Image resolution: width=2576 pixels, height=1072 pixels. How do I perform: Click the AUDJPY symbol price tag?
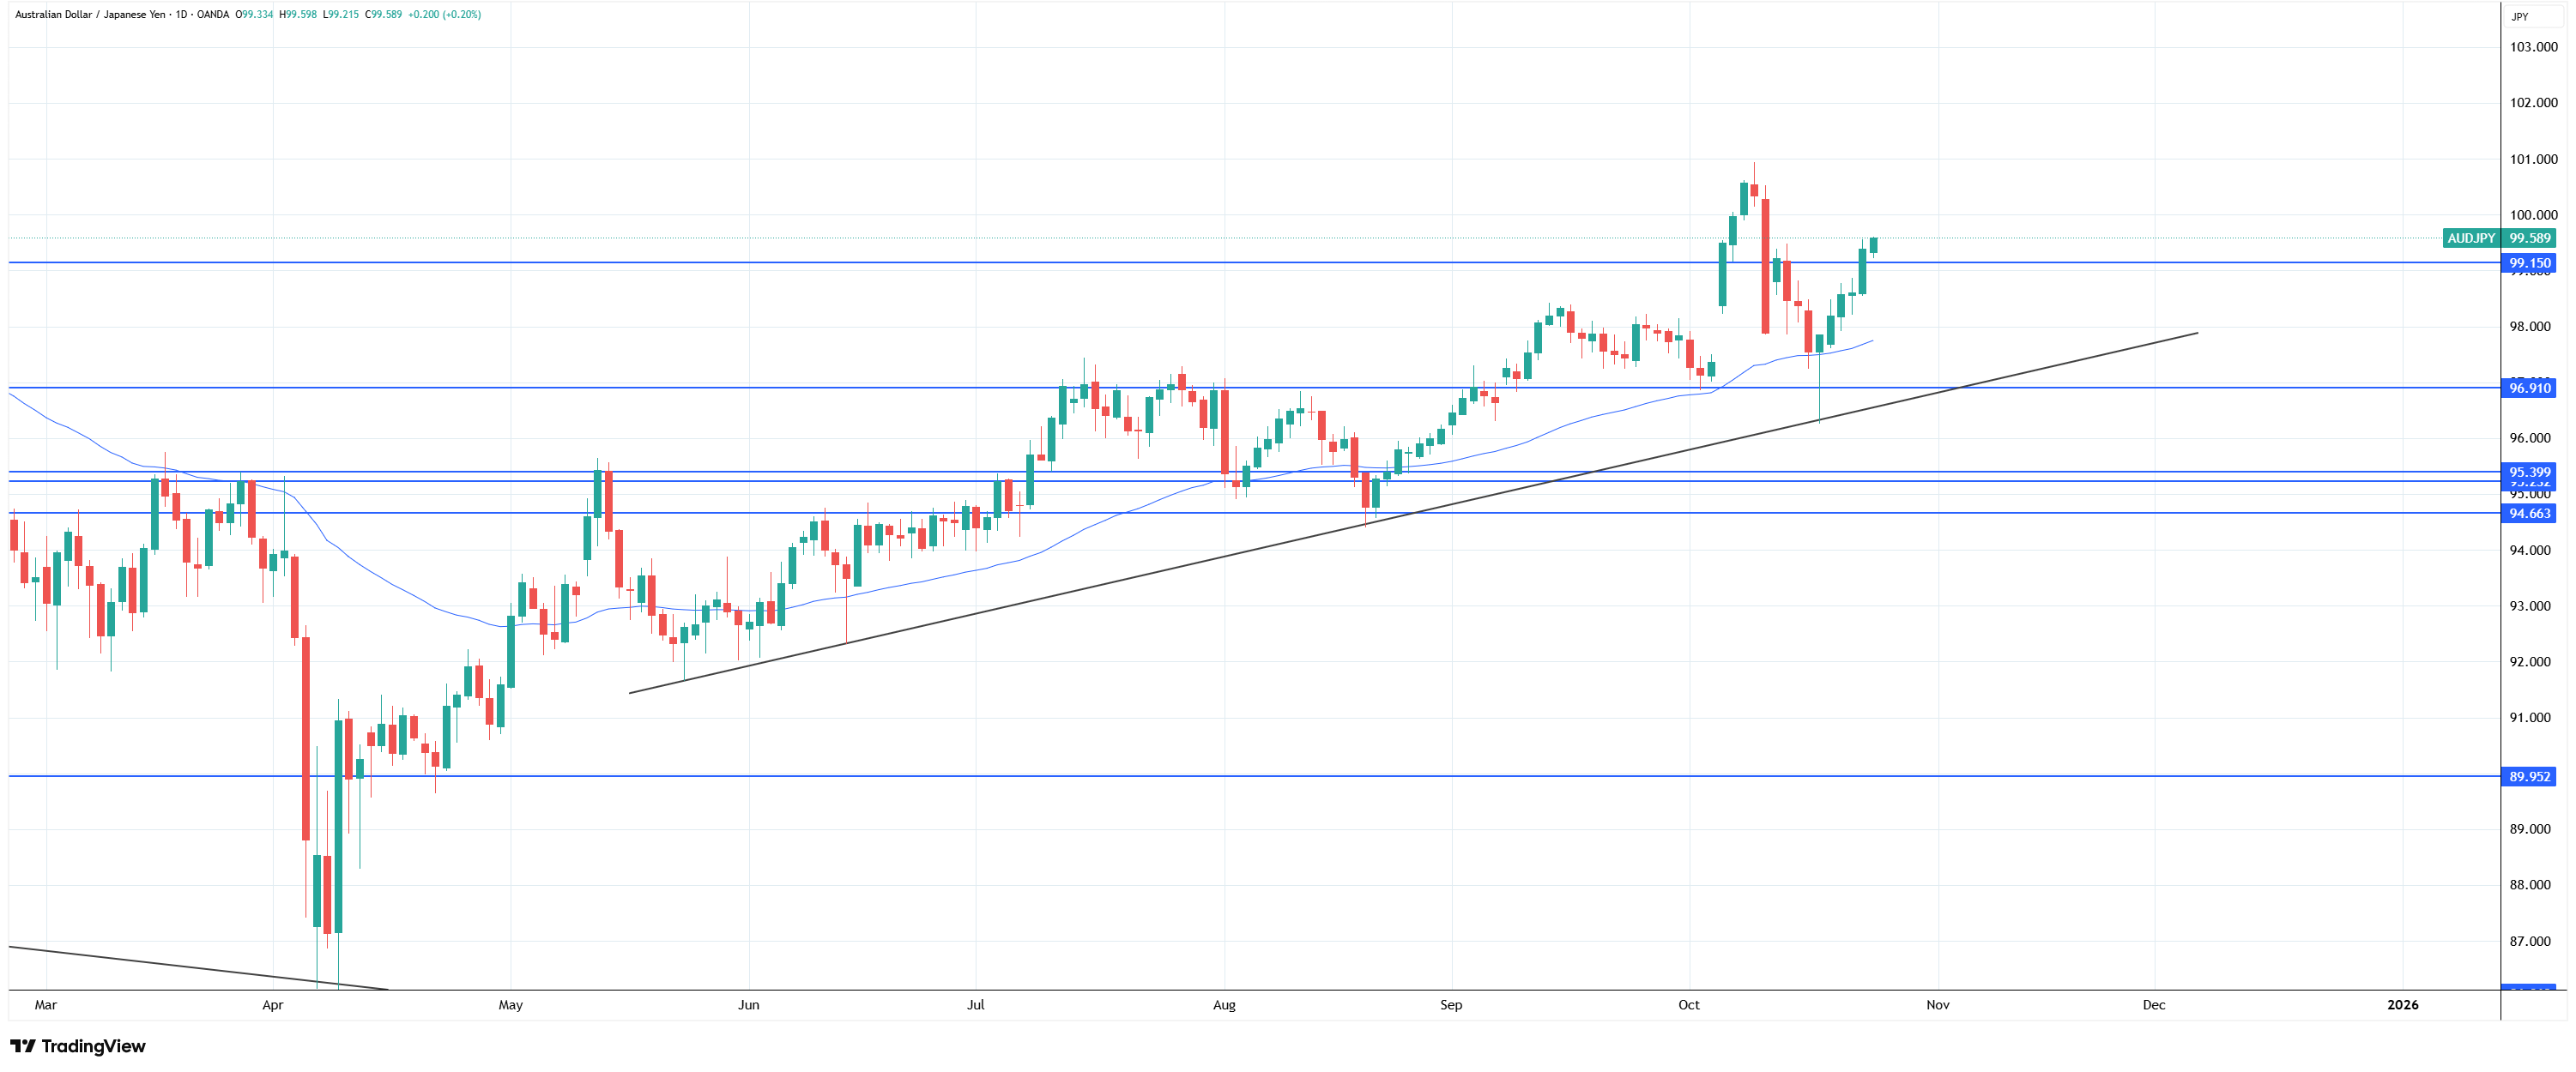(2470, 238)
